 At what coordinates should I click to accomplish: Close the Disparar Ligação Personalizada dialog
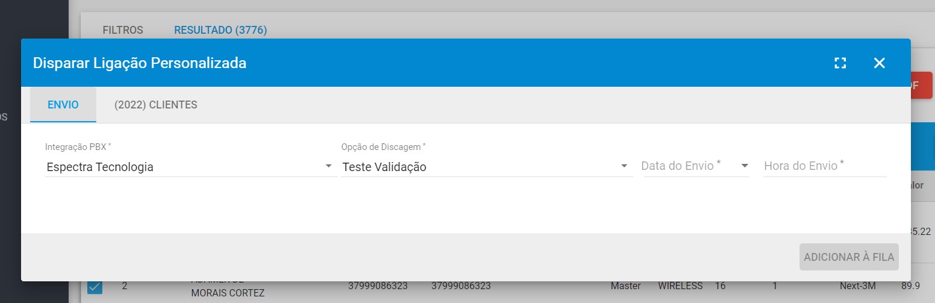point(880,63)
